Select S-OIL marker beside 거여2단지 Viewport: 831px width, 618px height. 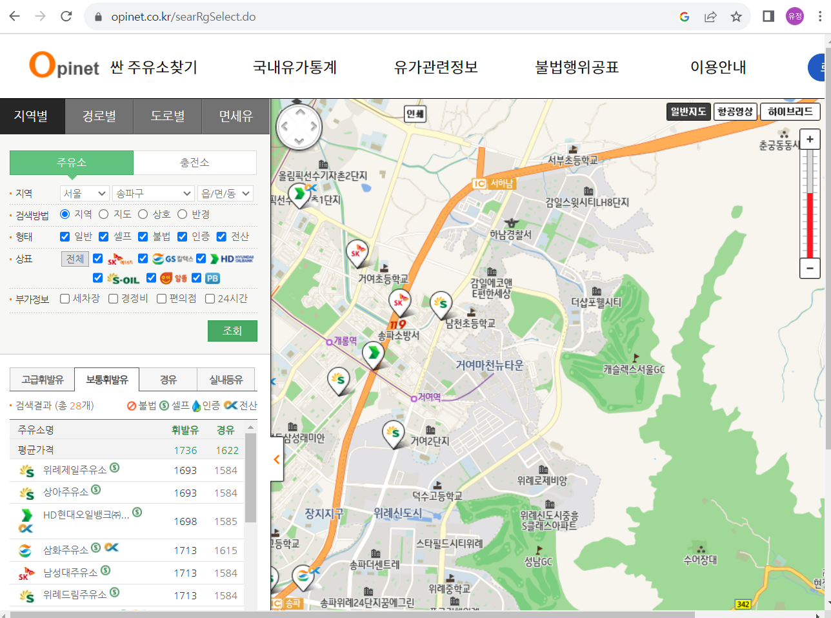click(x=394, y=434)
